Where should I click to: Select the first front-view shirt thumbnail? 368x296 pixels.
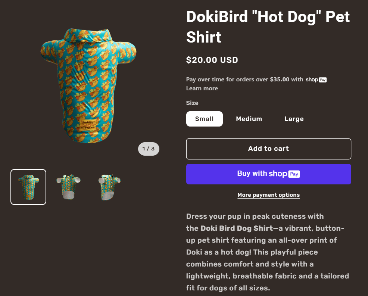pos(28,187)
